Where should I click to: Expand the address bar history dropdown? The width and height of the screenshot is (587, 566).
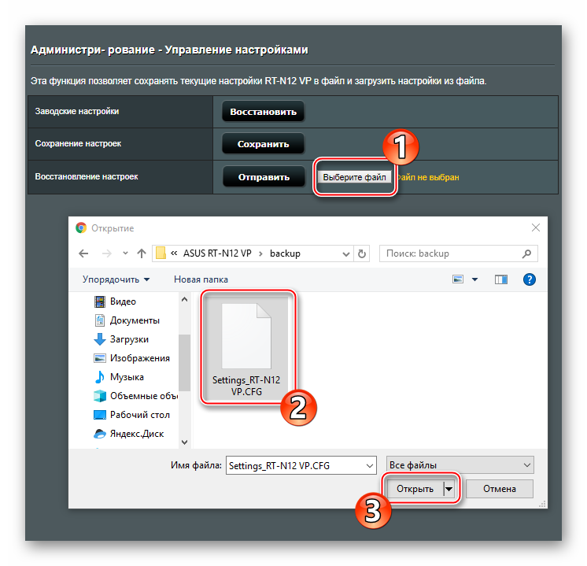point(346,254)
